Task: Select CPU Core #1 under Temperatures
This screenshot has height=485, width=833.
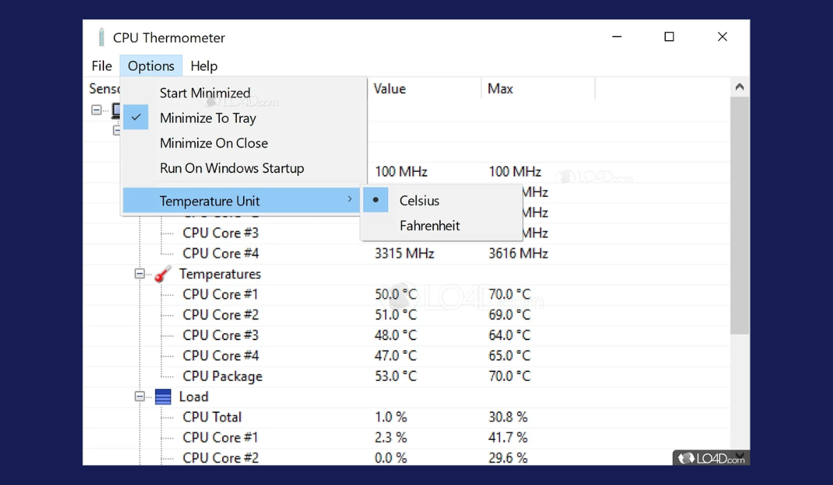Action: point(221,294)
